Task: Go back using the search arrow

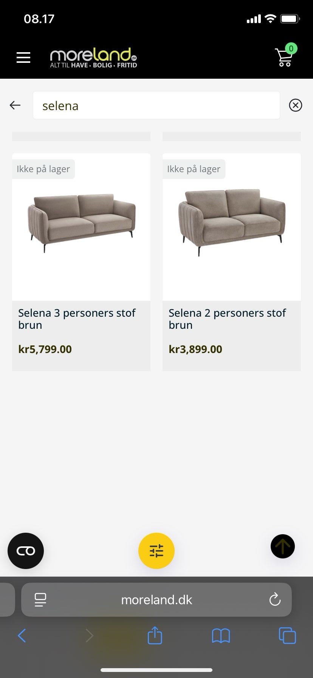Action: point(15,105)
